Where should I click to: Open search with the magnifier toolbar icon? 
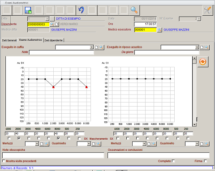(x=134, y=10)
